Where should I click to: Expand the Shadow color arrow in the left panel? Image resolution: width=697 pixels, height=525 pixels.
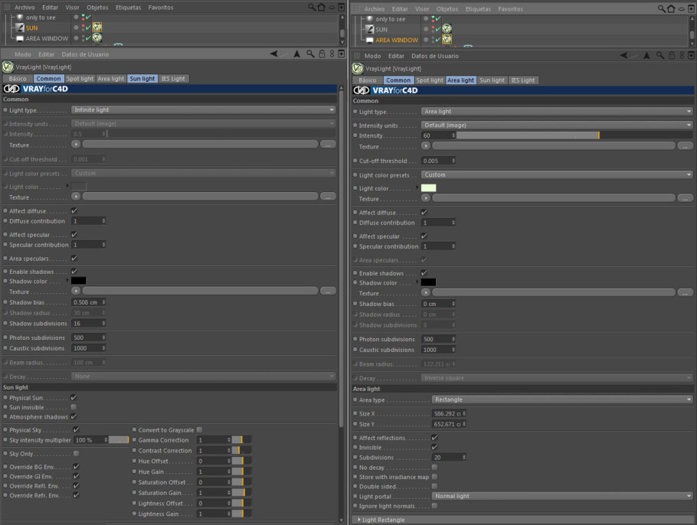pyautogui.click(x=67, y=280)
